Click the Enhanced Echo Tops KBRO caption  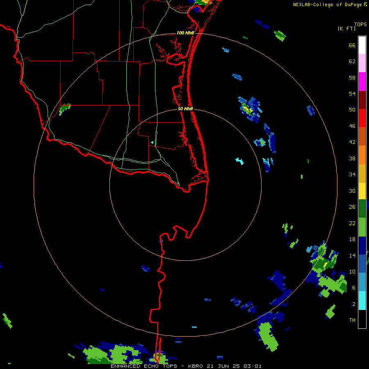click(186, 366)
